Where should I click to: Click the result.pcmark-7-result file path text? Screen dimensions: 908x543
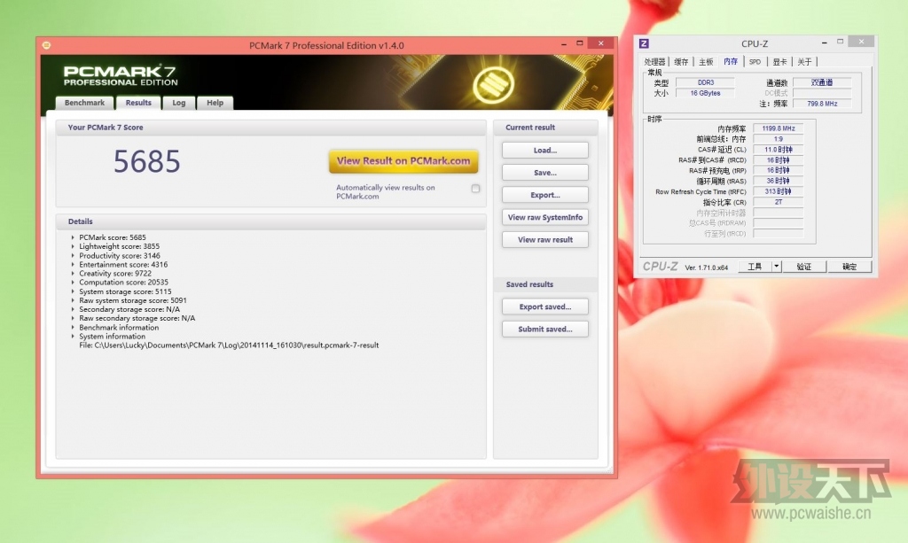tap(229, 345)
